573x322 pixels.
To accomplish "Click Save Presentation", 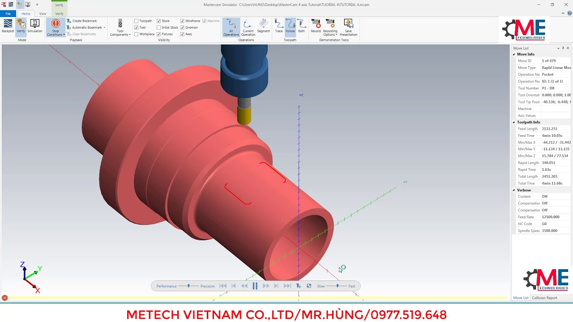I will [x=348, y=27].
